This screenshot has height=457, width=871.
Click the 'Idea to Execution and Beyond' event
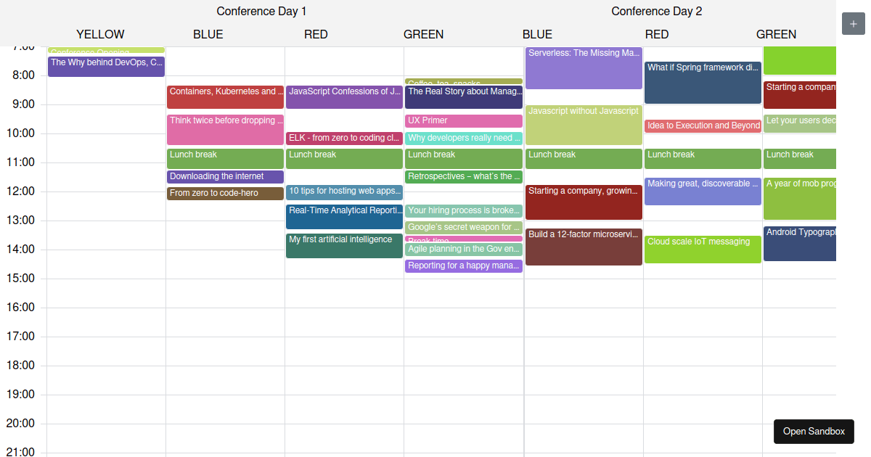point(703,125)
